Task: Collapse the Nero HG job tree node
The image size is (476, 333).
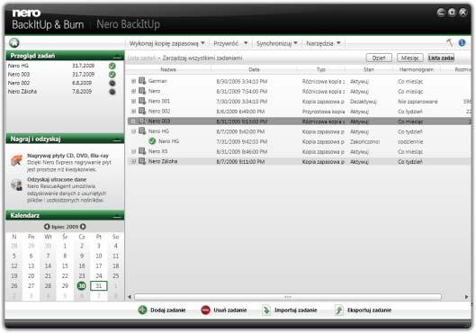Action: [x=133, y=131]
